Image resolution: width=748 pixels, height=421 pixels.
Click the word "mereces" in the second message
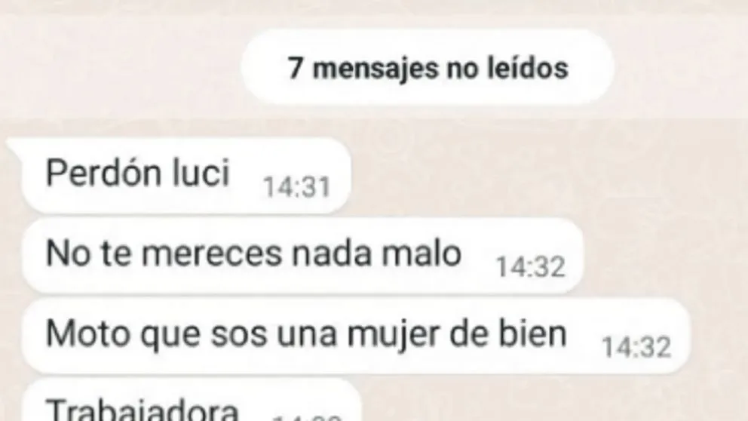[x=212, y=255]
